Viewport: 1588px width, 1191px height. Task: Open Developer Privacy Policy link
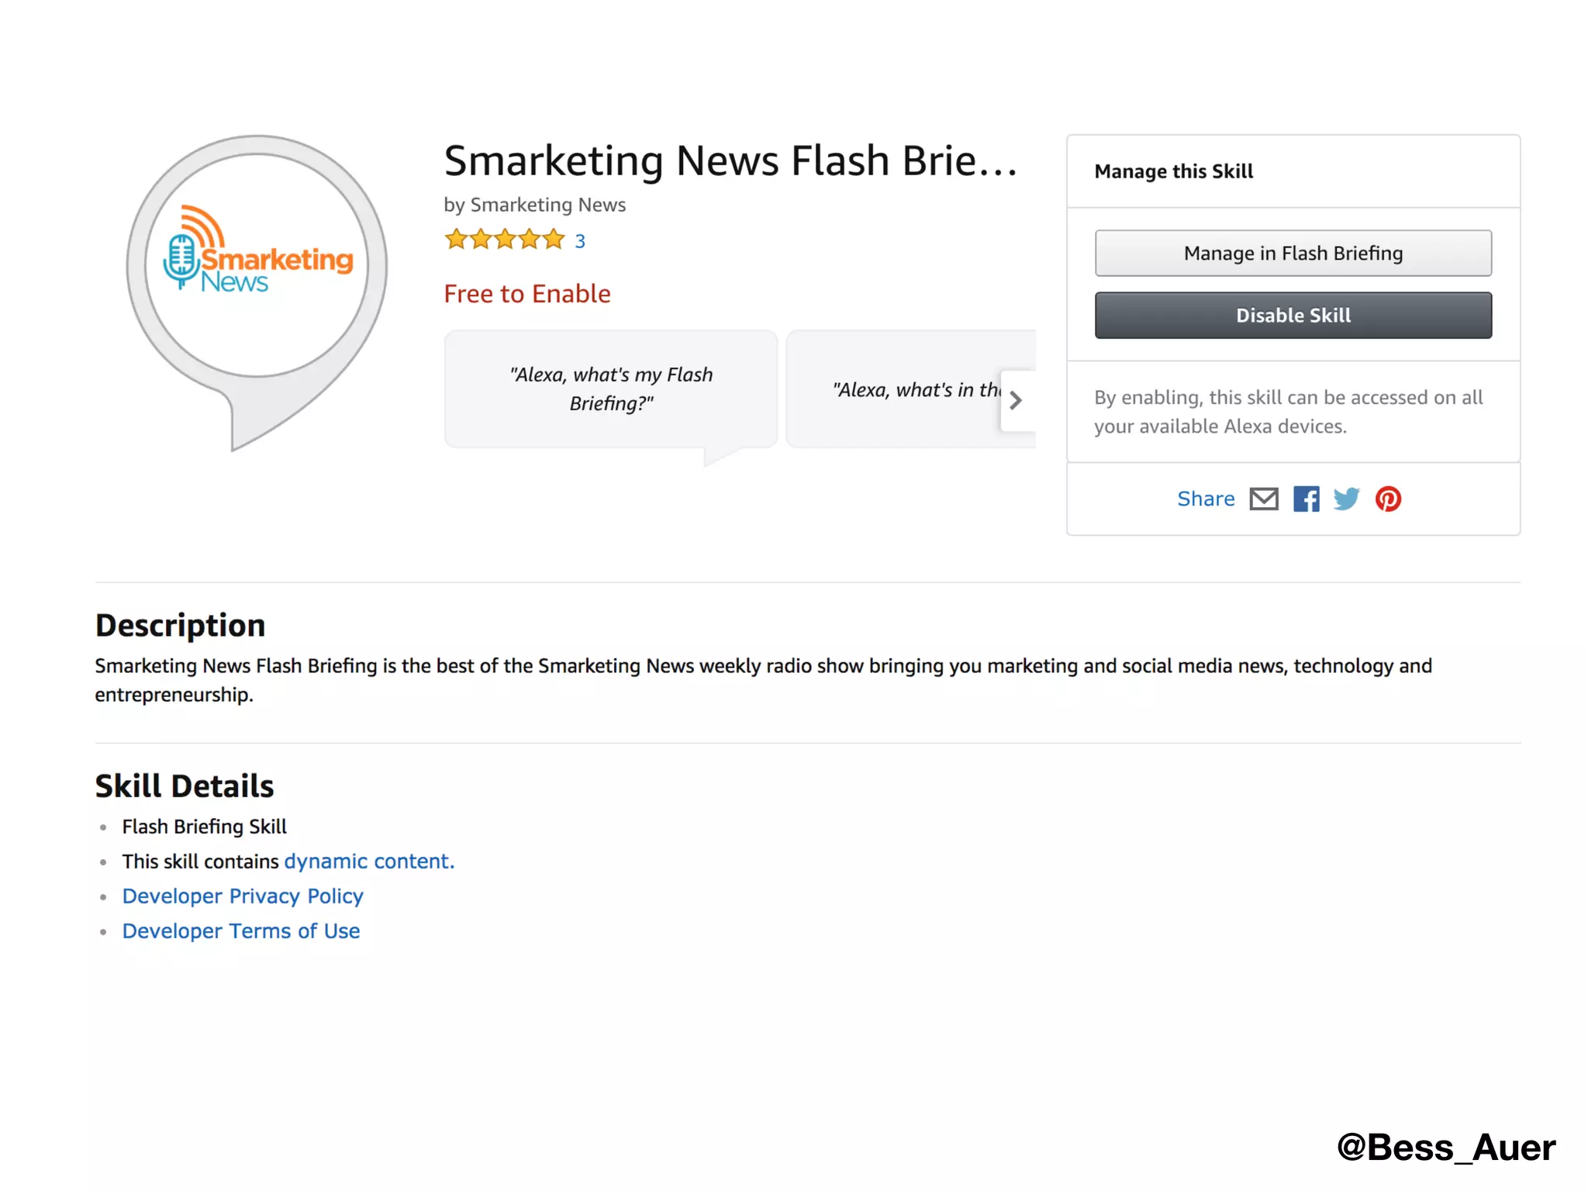click(x=243, y=896)
